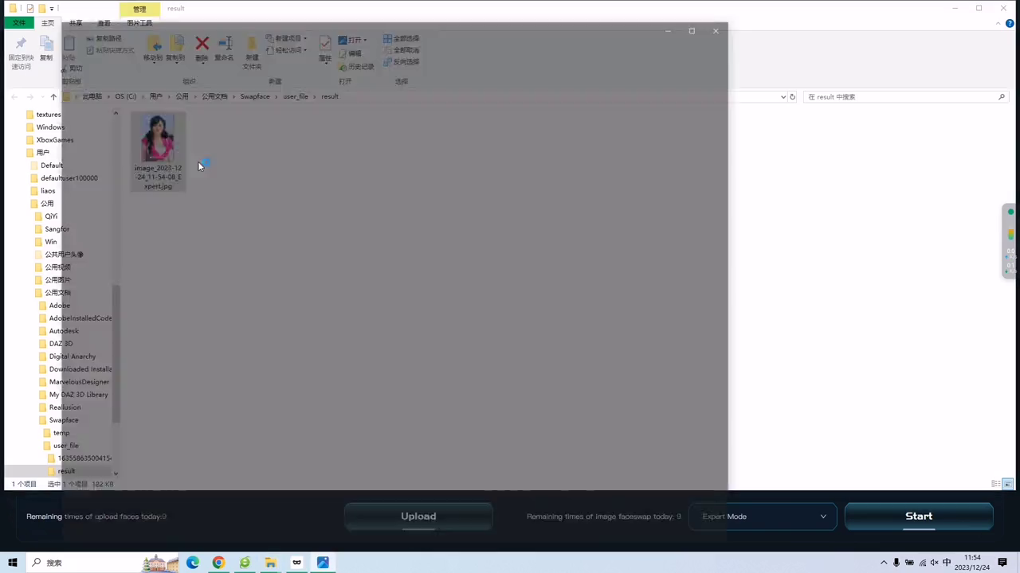Viewport: 1020px width, 573px height.
Task: Click the Copy (复制) ribbon icon
Action: pos(46,44)
